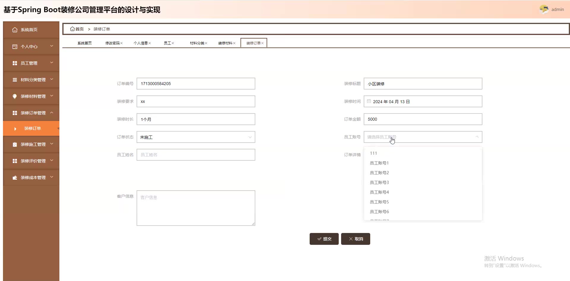Viewport: 570px width, 281px height.
Task: Close the 装修订单 tab
Action: [x=262, y=43]
